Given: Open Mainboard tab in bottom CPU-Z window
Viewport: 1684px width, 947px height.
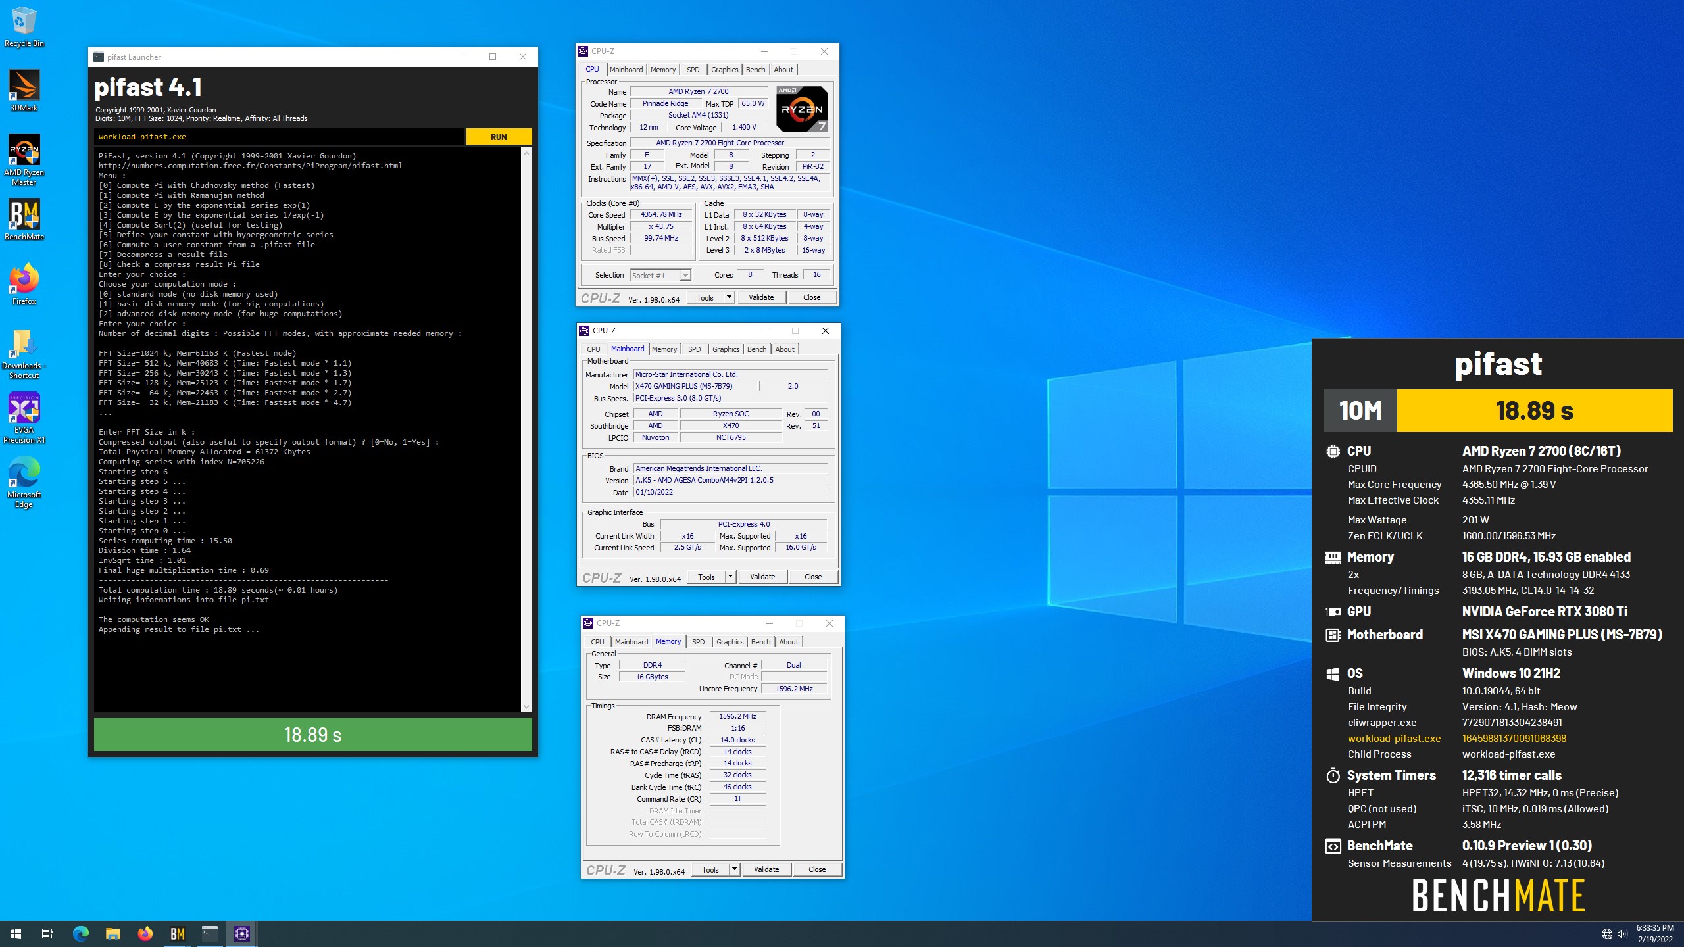Looking at the screenshot, I should pyautogui.click(x=631, y=642).
